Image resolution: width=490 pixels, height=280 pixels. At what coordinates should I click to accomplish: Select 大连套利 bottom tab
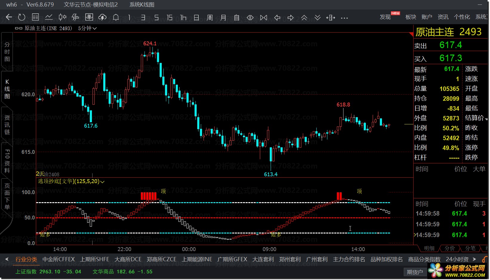coord(263,259)
